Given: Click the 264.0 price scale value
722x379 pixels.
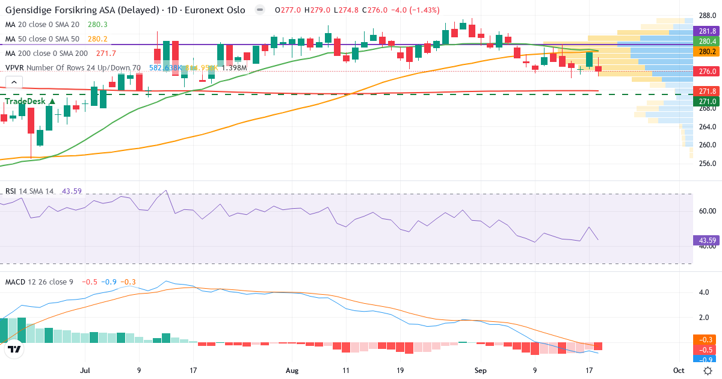Looking at the screenshot, I should tap(707, 127).
